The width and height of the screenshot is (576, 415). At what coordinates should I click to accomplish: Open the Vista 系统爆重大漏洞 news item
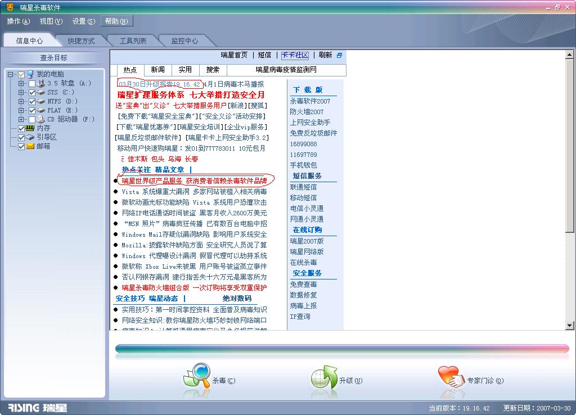(x=194, y=192)
